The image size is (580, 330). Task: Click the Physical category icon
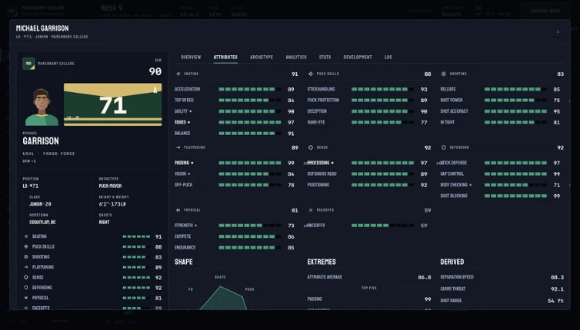(178, 210)
